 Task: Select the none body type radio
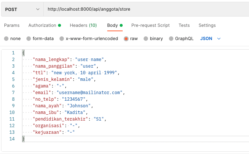(x=6, y=39)
